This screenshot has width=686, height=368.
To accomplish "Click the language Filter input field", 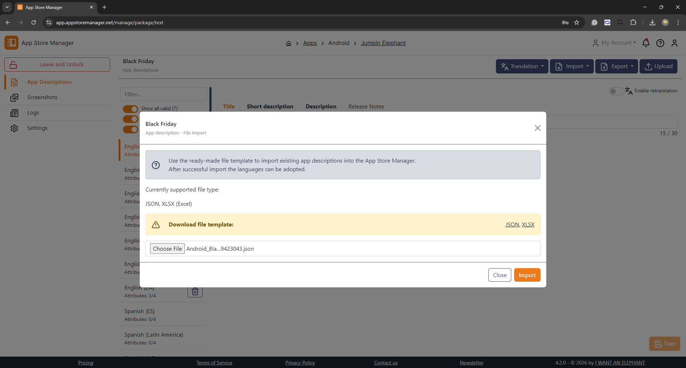I will 163,94.
